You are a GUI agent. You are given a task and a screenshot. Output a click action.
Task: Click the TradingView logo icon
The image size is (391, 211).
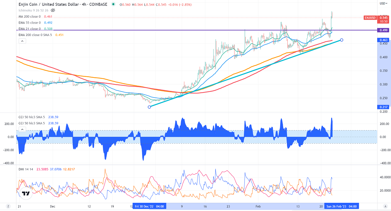point(26,193)
